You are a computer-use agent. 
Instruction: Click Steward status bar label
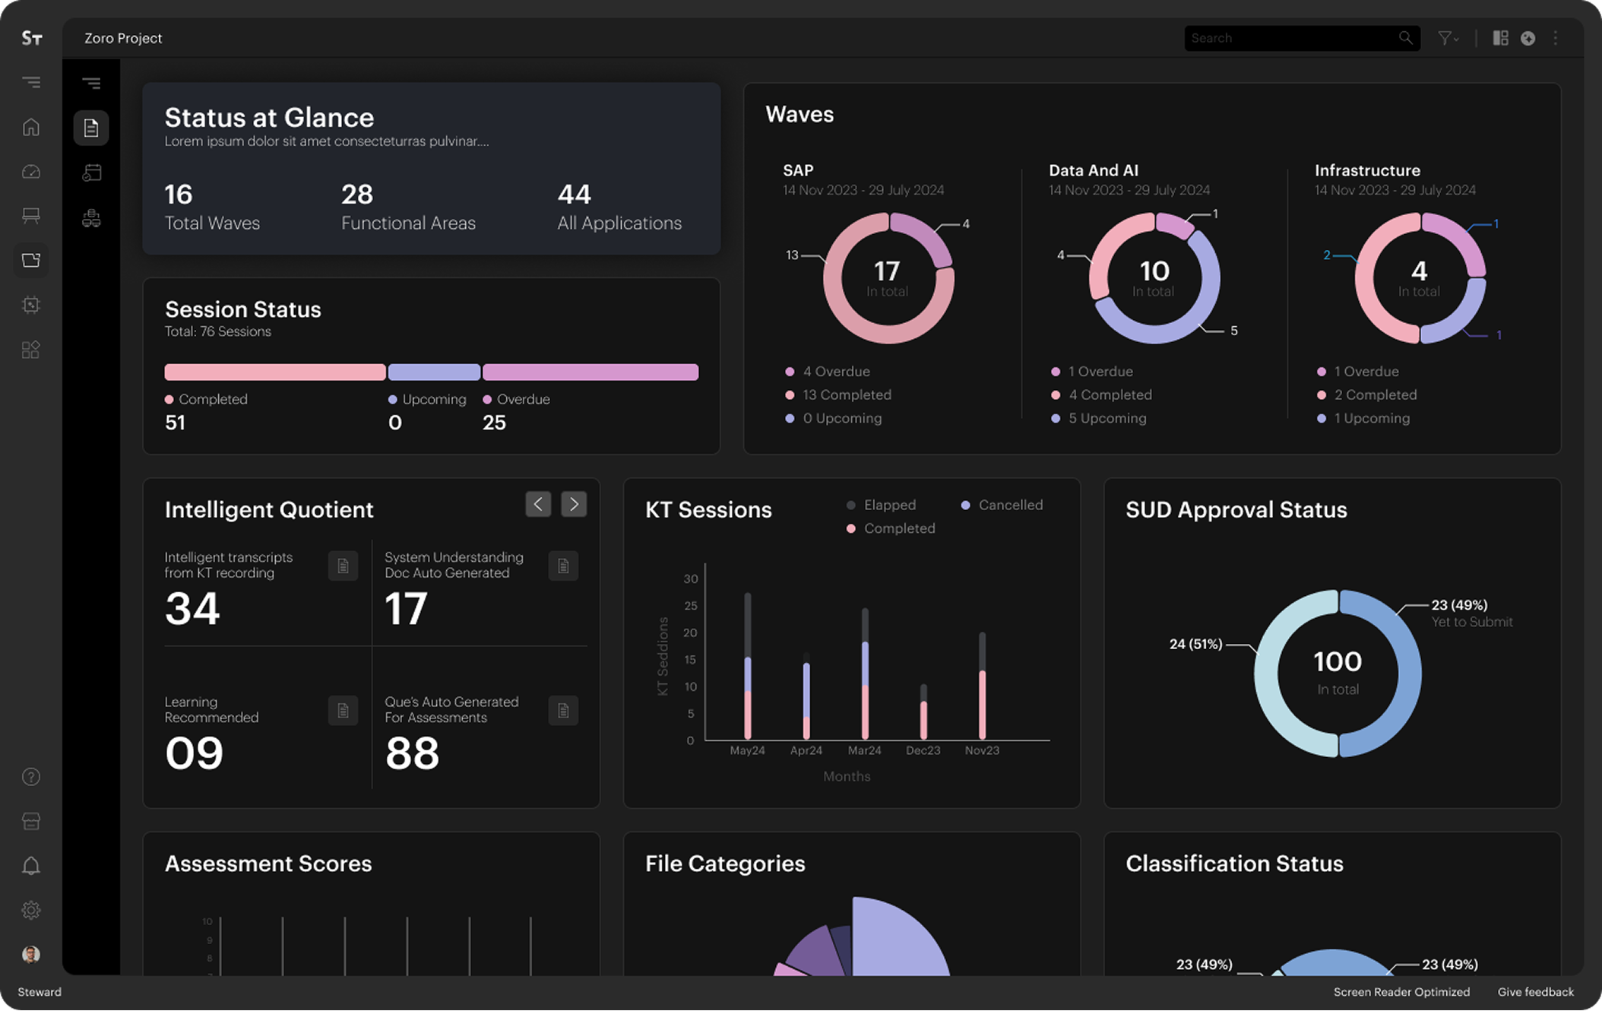[x=40, y=992]
